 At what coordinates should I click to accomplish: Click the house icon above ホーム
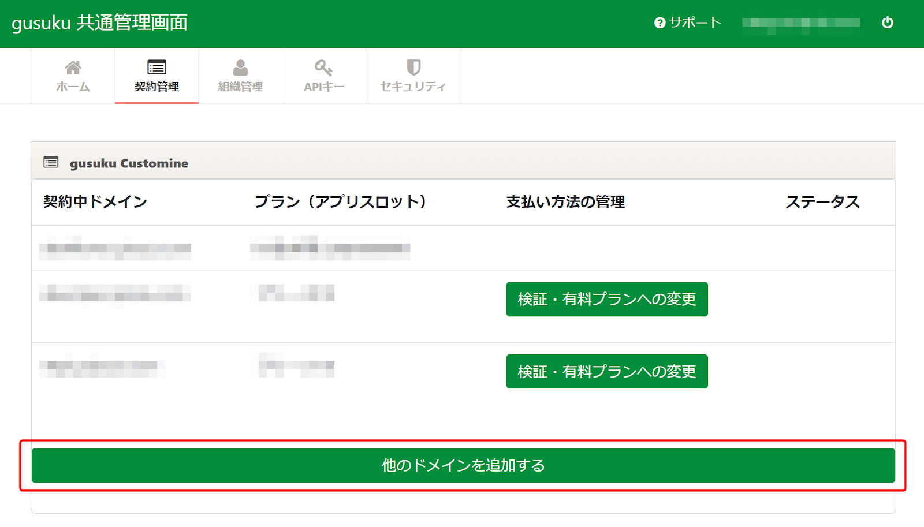(73, 68)
